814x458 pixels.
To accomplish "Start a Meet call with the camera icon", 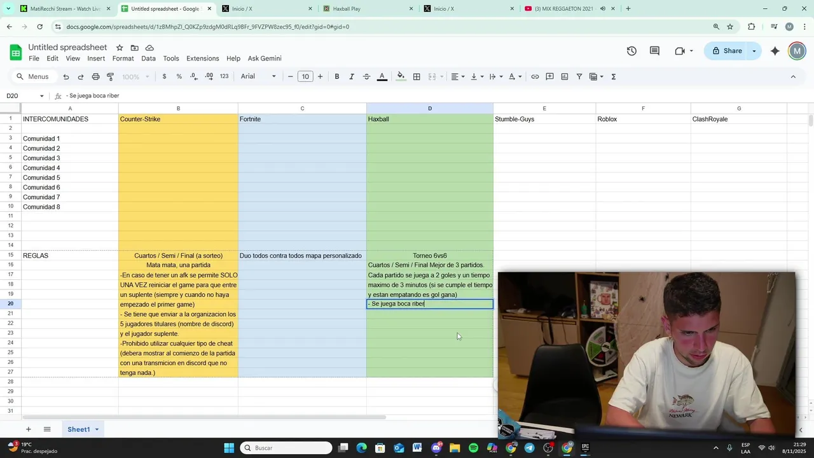I will (x=680, y=51).
